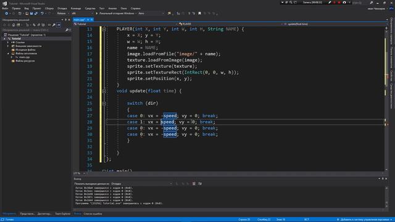
Task: Toggle word wrap in the Output panel
Action: point(200,184)
